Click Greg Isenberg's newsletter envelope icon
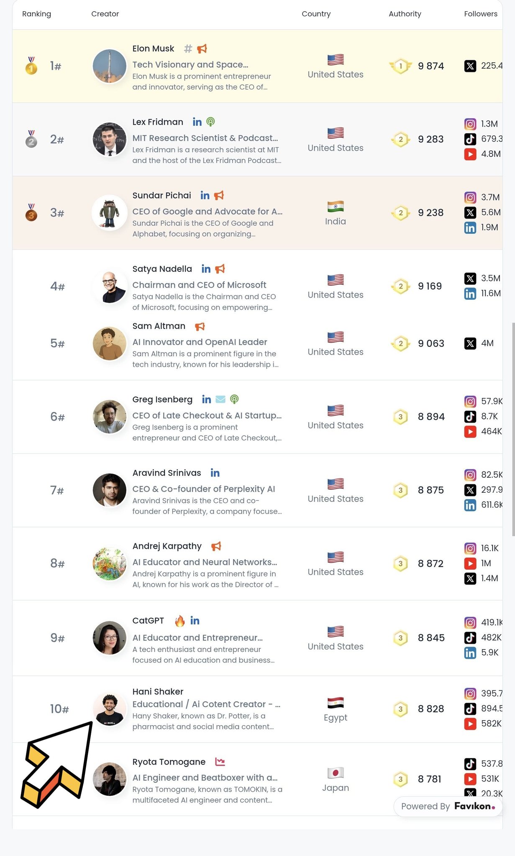The height and width of the screenshot is (856, 515). pos(220,400)
